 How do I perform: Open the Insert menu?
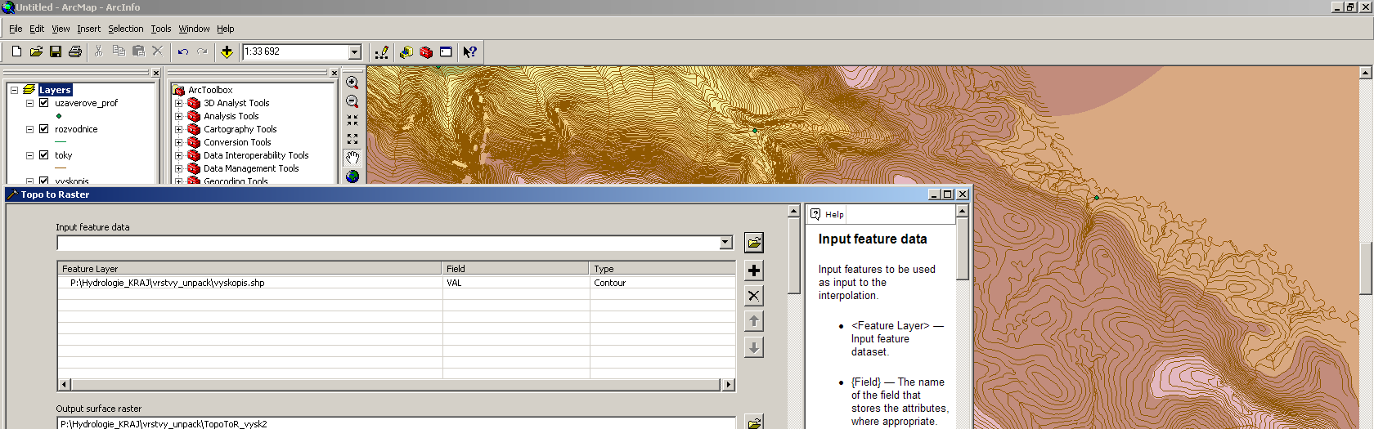(x=89, y=29)
